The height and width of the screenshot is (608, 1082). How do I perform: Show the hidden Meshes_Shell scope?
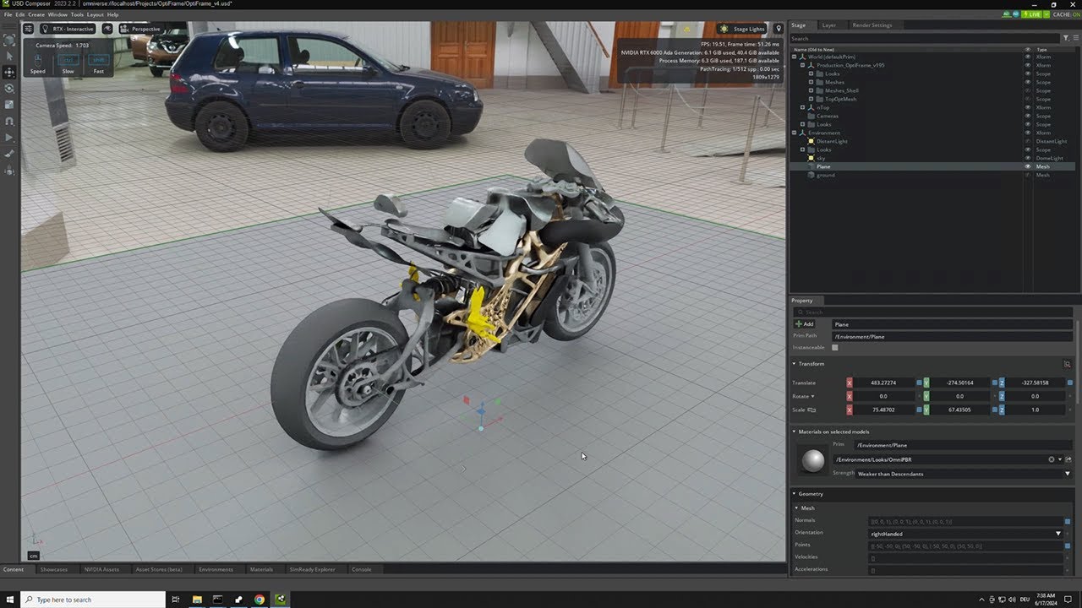pos(1029,90)
